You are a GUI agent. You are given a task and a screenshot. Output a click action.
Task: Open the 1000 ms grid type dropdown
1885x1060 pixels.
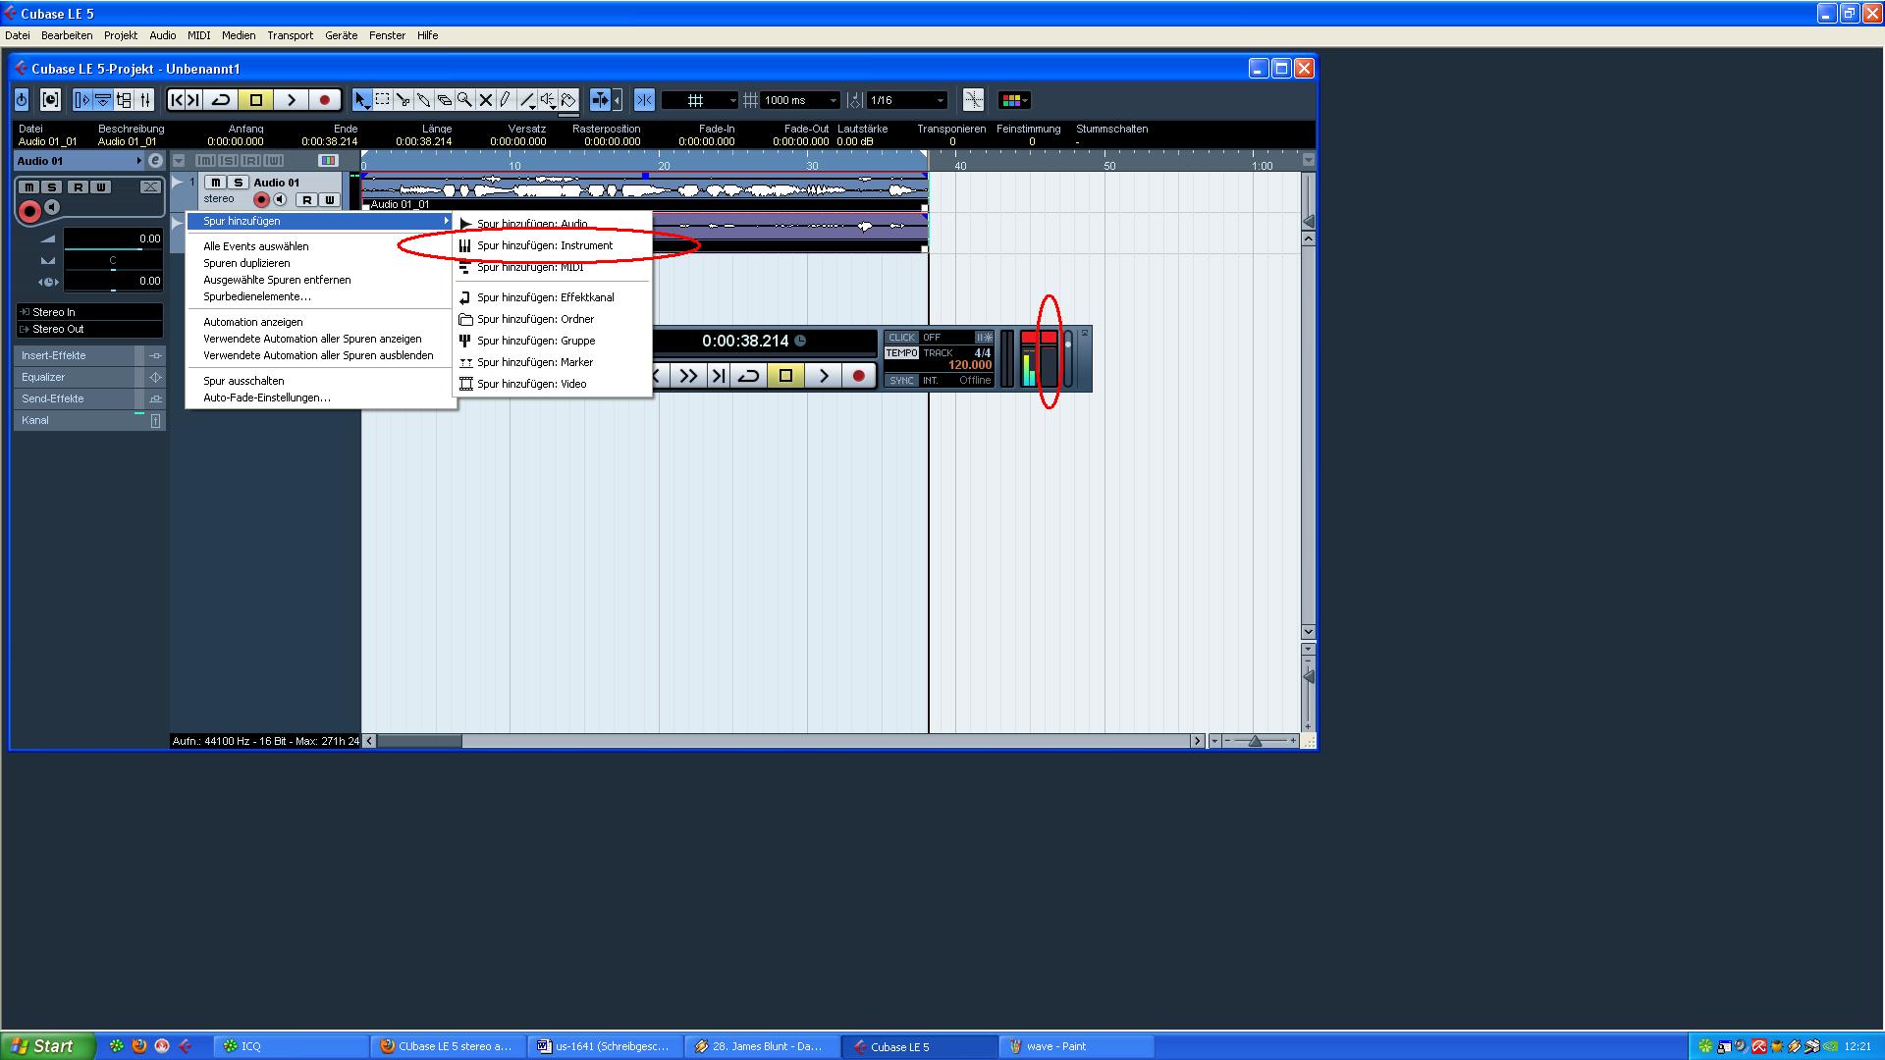[x=800, y=100]
